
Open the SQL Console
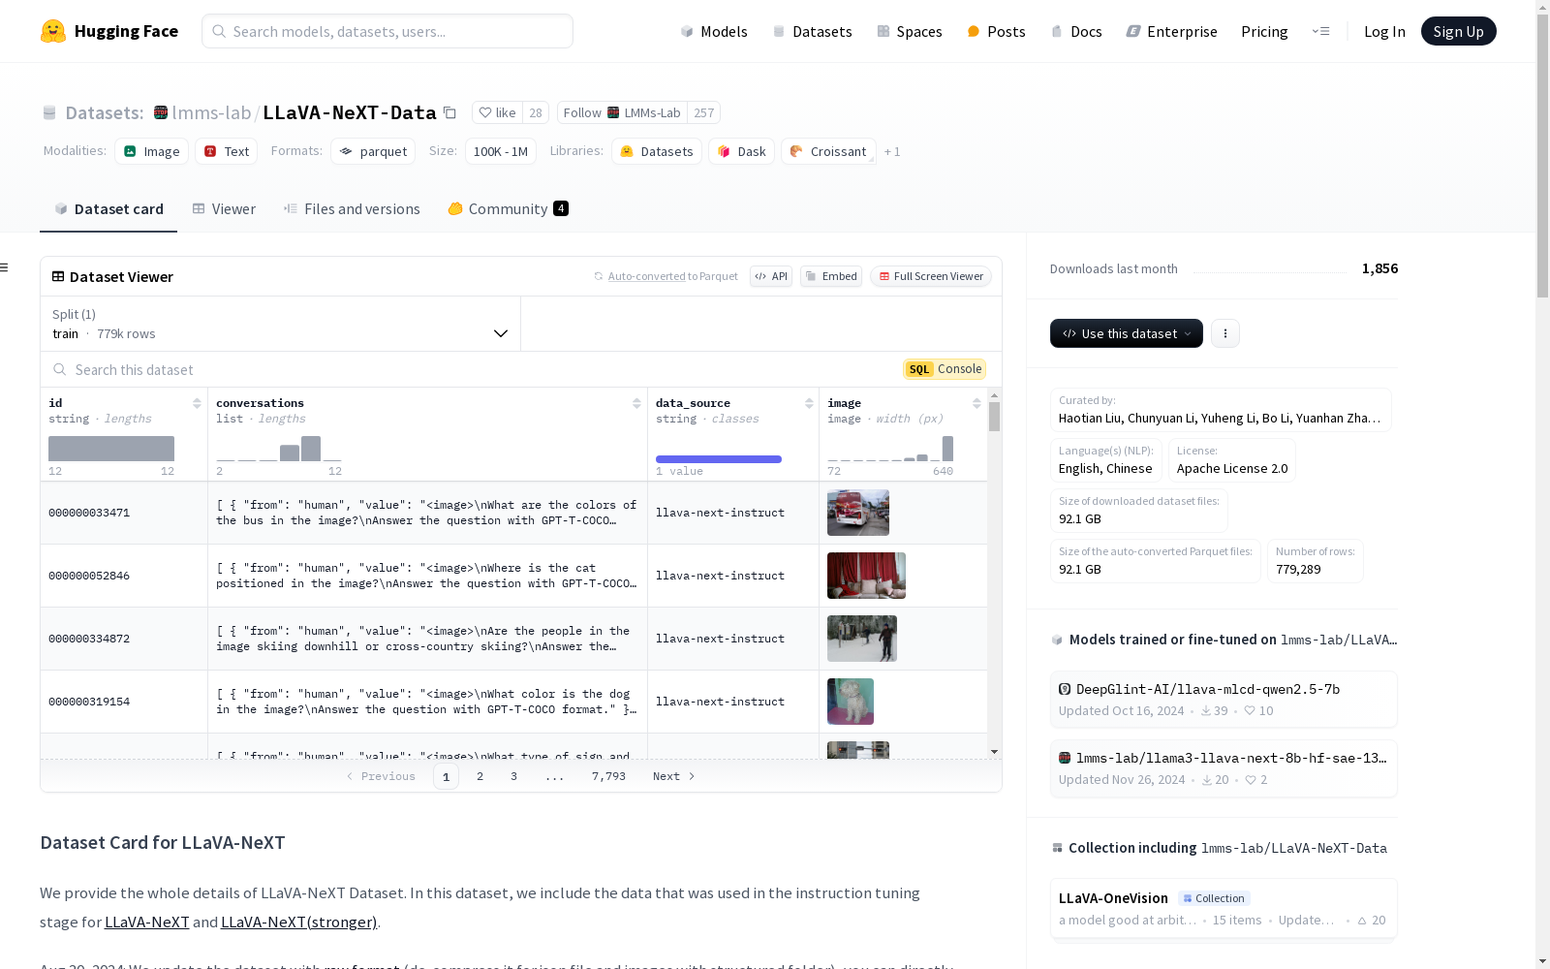coord(945,369)
